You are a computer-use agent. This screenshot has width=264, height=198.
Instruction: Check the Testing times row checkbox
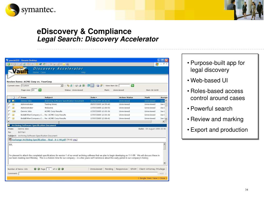pos(9,104)
